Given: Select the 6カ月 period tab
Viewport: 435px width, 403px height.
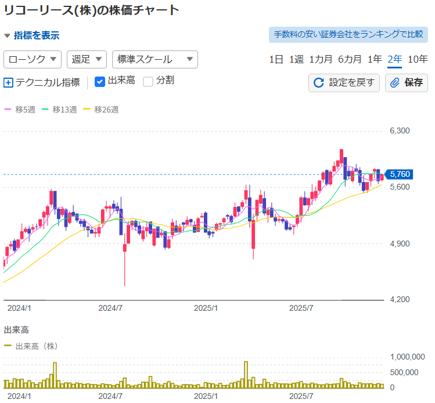Looking at the screenshot, I should (350, 59).
